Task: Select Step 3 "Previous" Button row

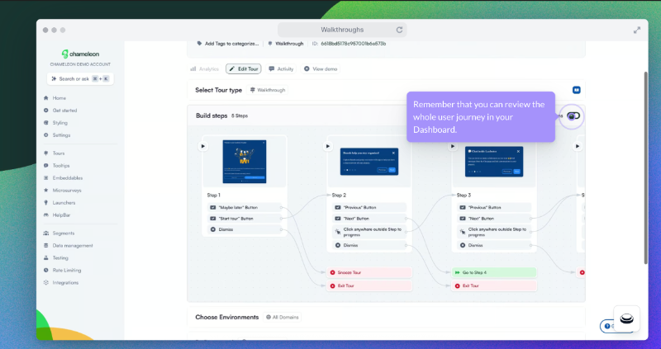Action: coord(494,208)
